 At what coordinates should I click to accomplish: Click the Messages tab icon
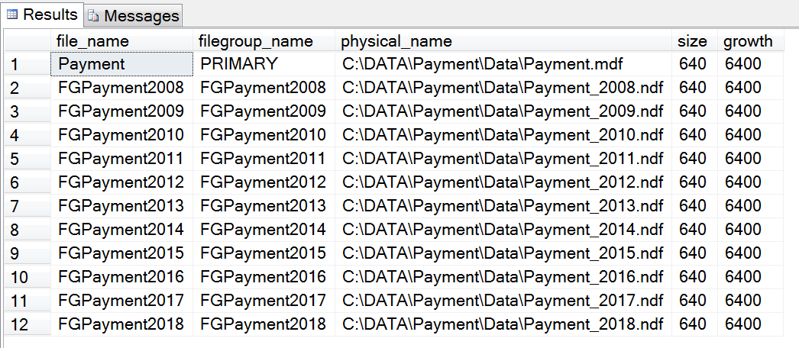pos(93,15)
